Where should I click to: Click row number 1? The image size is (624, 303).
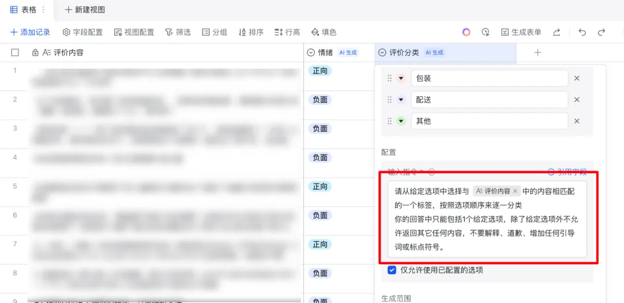(x=15, y=71)
